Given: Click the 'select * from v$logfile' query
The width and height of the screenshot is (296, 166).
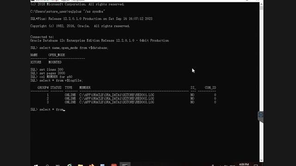Looking at the screenshot, I should 61,80.
